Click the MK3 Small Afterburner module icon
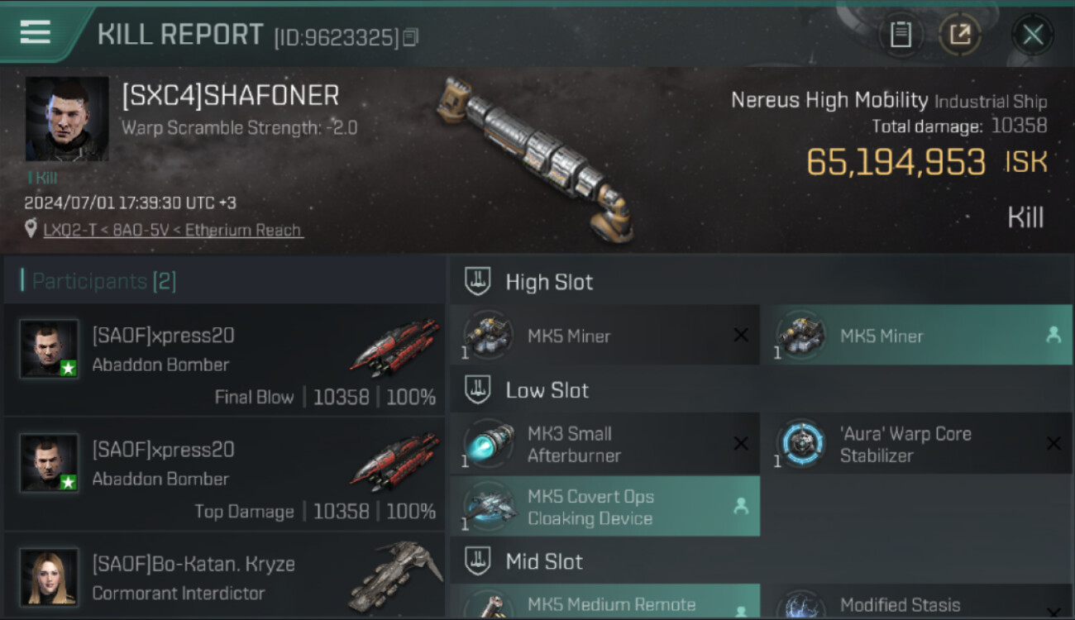Image resolution: width=1075 pixels, height=620 pixels. tap(488, 444)
